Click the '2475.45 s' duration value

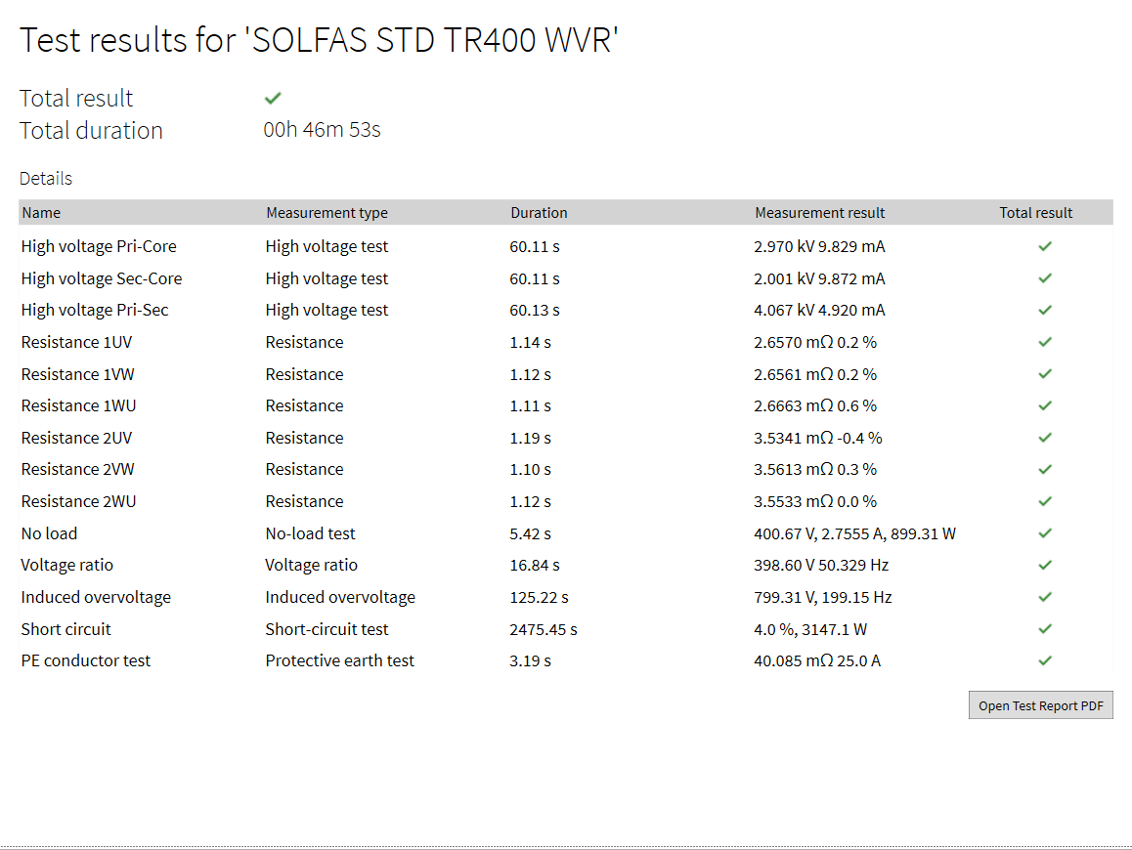pos(544,629)
